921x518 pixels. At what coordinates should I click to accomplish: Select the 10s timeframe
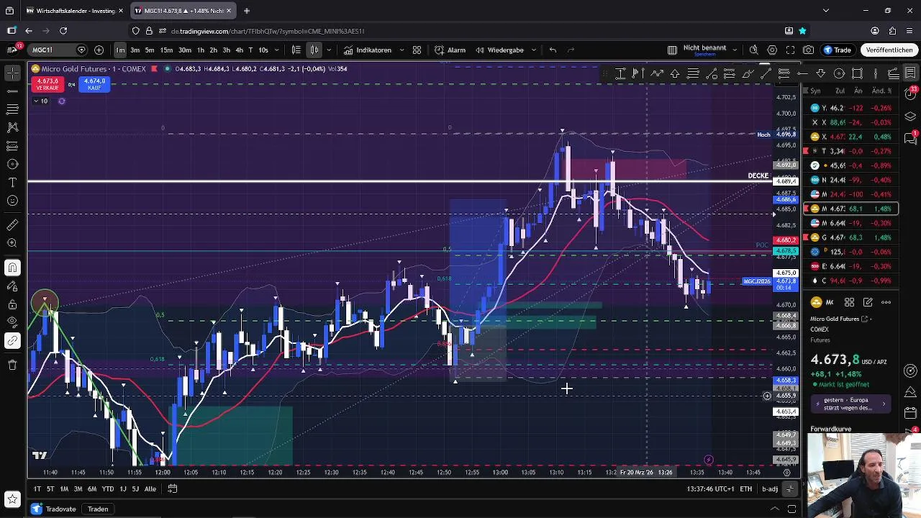(x=263, y=50)
